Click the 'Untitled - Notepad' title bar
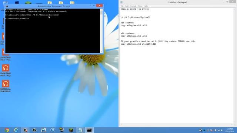The image size is (237, 133). click(x=178, y=2)
